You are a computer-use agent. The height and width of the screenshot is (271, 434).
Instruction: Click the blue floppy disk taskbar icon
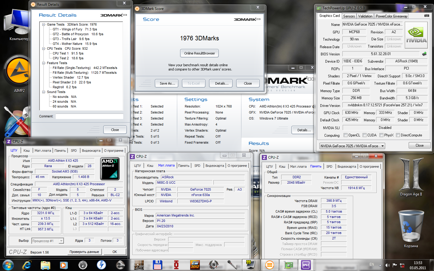(x=157, y=265)
